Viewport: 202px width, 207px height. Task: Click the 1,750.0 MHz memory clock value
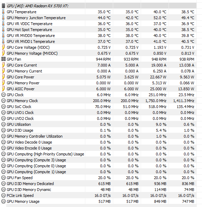[x=156, y=101]
